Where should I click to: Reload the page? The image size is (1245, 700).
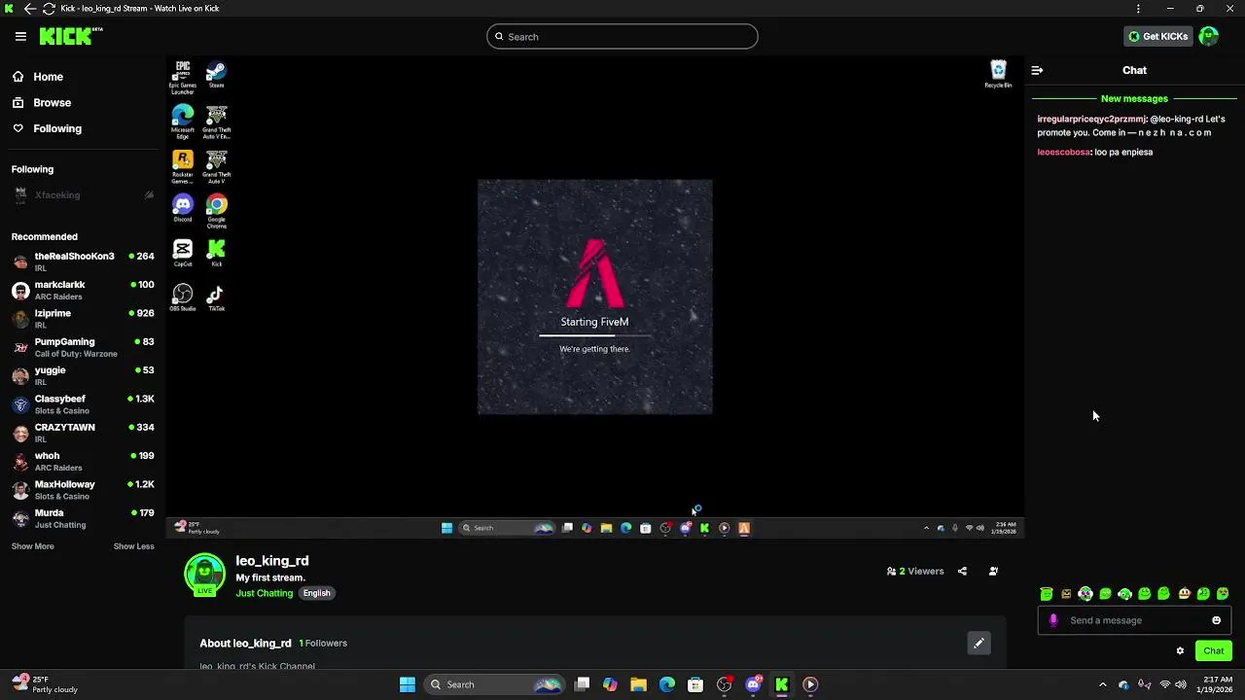pyautogui.click(x=49, y=9)
